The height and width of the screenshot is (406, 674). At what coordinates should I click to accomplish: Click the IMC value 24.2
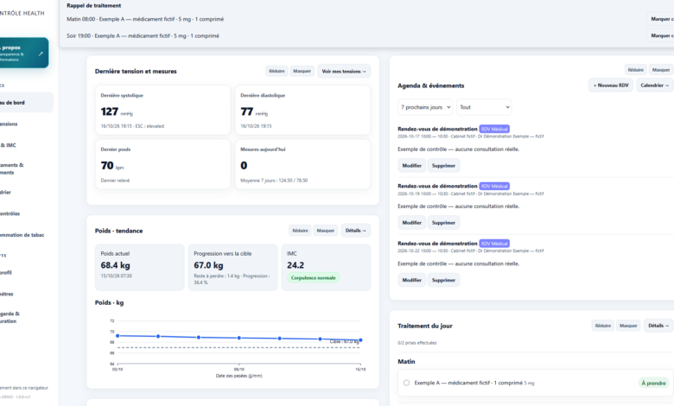pos(296,265)
